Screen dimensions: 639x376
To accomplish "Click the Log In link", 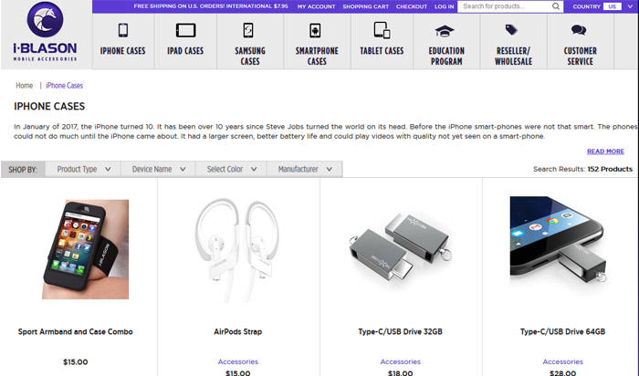I will coord(445,6).
